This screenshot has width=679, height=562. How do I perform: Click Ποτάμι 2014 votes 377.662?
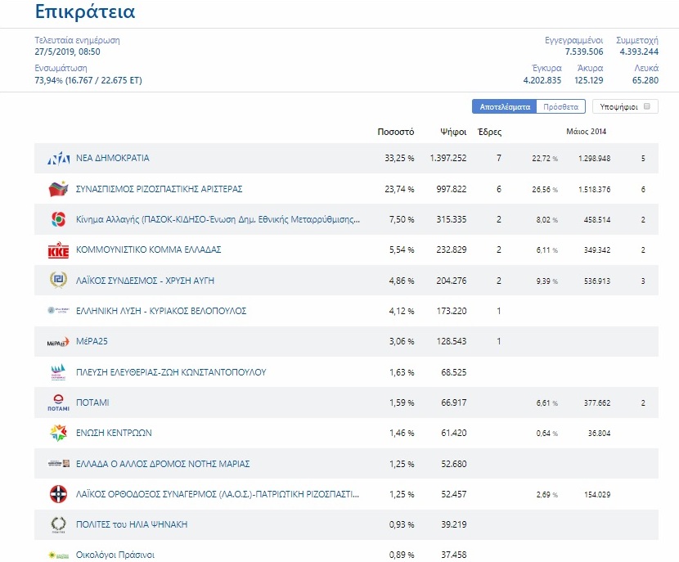tap(597, 403)
